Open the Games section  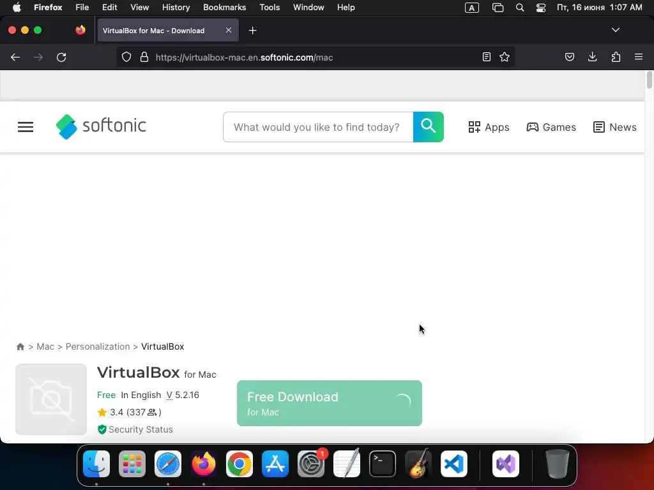coord(551,127)
